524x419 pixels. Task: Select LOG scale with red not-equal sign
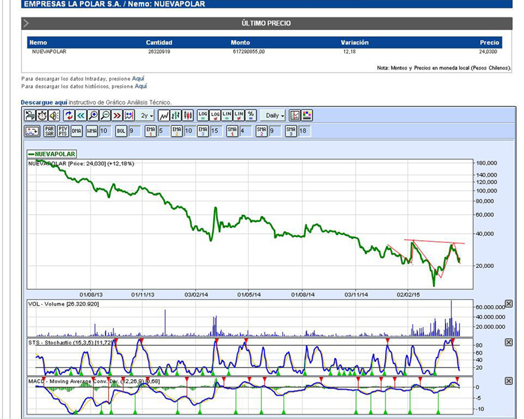pos(215,116)
